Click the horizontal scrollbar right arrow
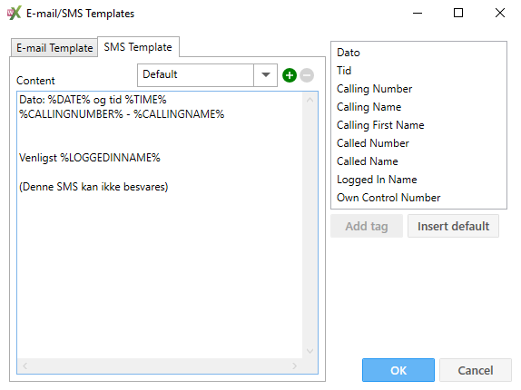The width and height of the screenshot is (521, 390). click(294, 366)
